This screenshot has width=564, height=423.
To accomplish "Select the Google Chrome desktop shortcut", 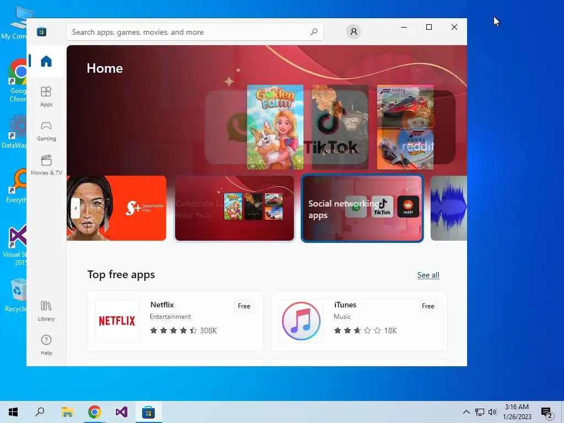I will tap(17, 80).
